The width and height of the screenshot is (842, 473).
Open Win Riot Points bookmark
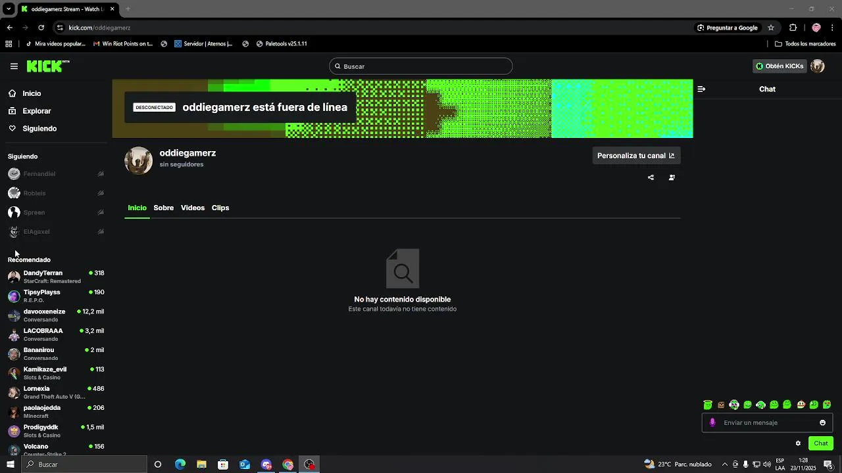pyautogui.click(x=123, y=44)
